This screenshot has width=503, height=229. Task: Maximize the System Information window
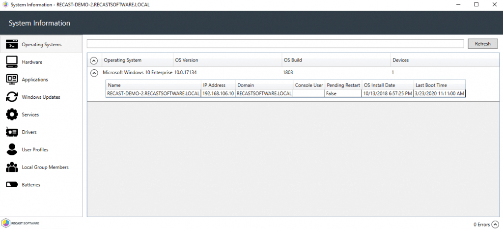[x=476, y=5]
